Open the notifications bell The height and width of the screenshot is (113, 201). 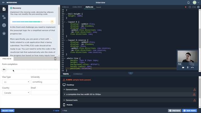point(188,3)
